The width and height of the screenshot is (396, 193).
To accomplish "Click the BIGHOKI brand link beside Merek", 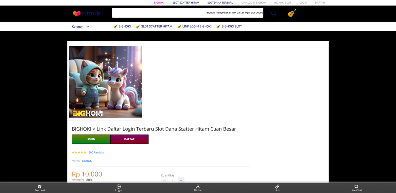I will pyautogui.click(x=87, y=161).
